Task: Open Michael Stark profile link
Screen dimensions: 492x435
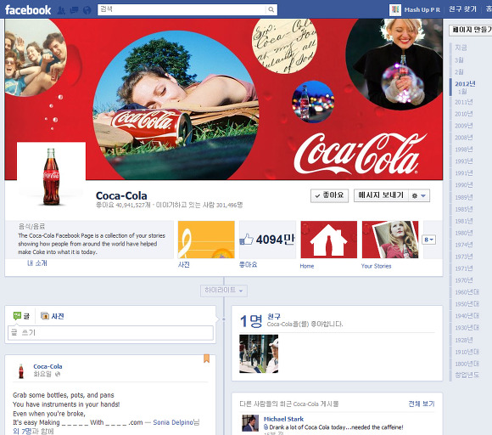Action: (283, 419)
